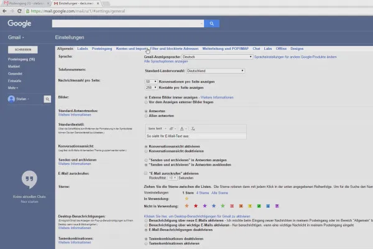The height and width of the screenshot is (249, 373).
Task: Open 'Filter und blockierte Adressen' tab
Action: (x=174, y=49)
